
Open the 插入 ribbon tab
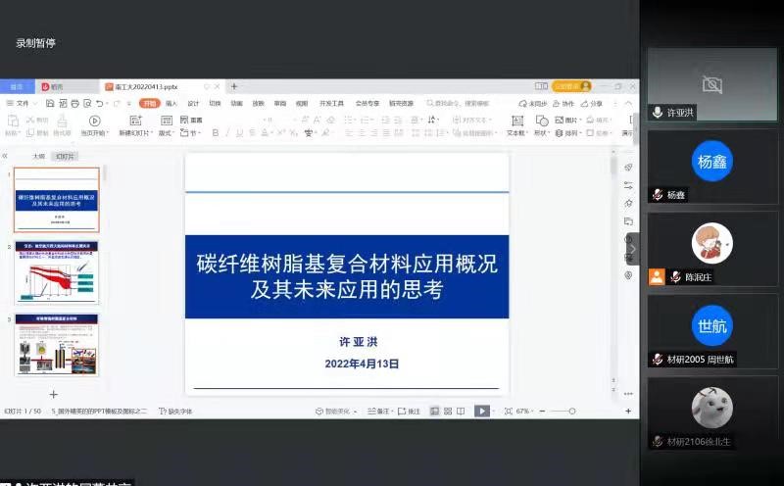click(171, 103)
